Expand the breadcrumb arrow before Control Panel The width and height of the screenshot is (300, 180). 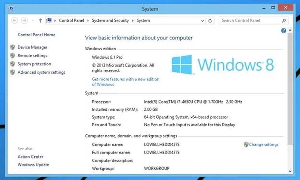[55, 20]
